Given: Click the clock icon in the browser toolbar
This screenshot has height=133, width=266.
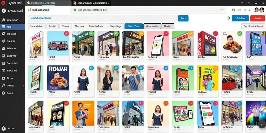Looking at the screenshot, I should (x=239, y=10).
